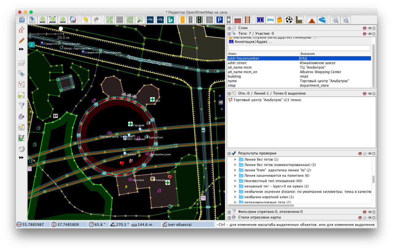The height and width of the screenshot is (251, 393).
Task: Open the factory man-made preset icon
Action: click(299, 20)
